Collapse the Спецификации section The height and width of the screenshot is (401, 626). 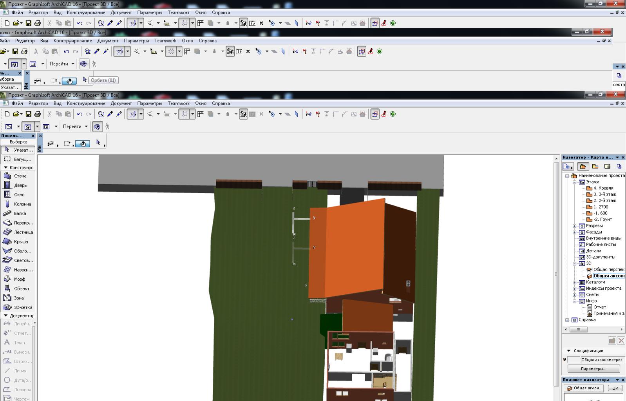568,351
